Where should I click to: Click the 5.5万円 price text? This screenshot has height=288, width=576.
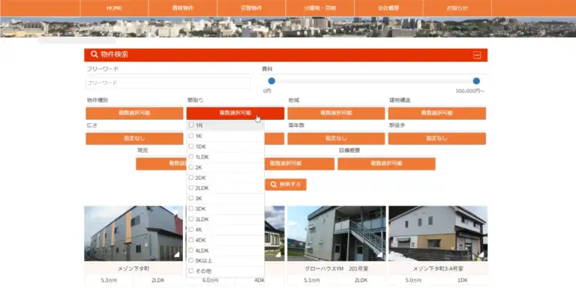point(312,280)
